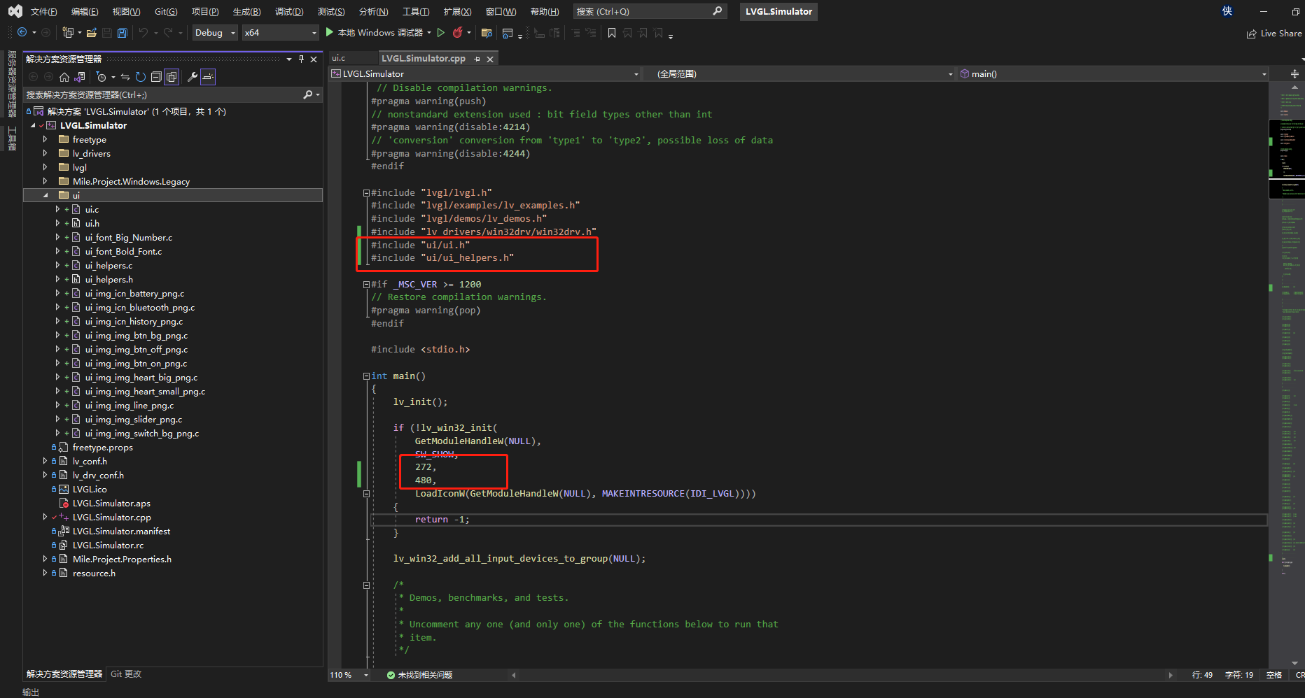Pin the Solution Explorer panel
1305x698 pixels.
(x=301, y=59)
